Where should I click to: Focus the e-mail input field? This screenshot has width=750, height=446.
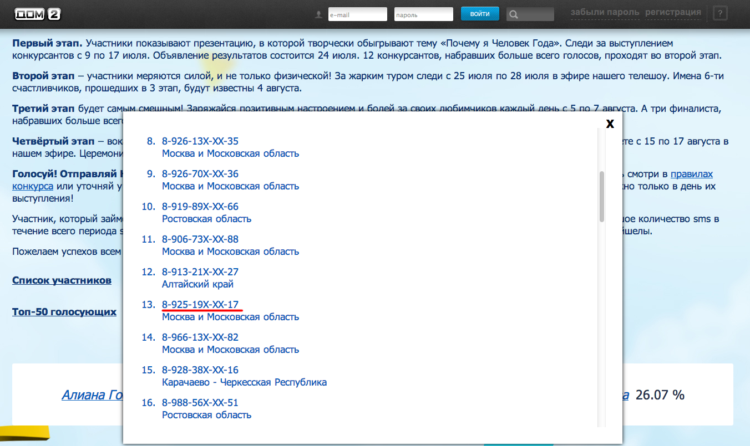pos(358,14)
